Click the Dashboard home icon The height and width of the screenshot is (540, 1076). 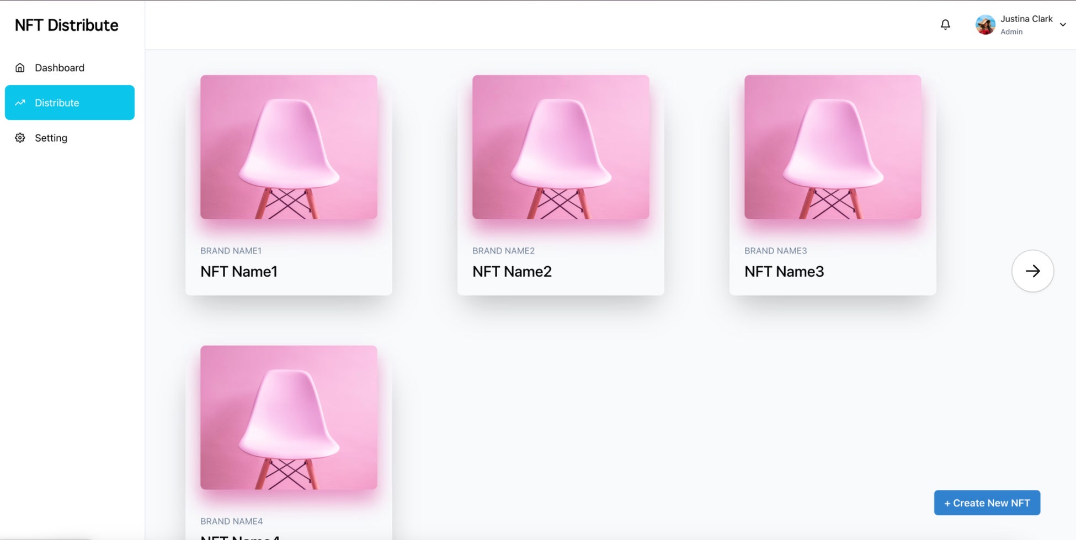20,68
